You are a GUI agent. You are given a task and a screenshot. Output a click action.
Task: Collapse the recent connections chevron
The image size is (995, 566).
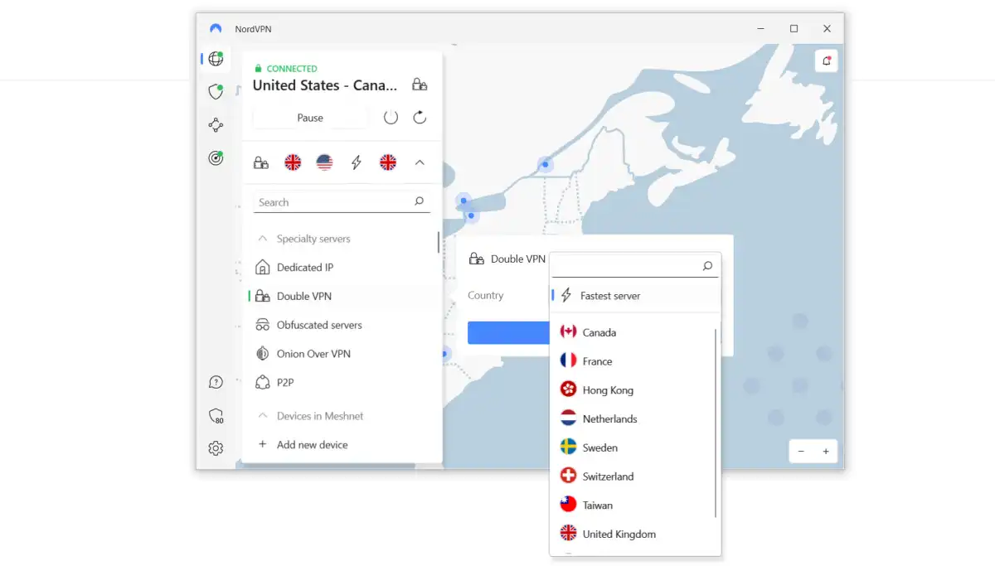click(420, 163)
